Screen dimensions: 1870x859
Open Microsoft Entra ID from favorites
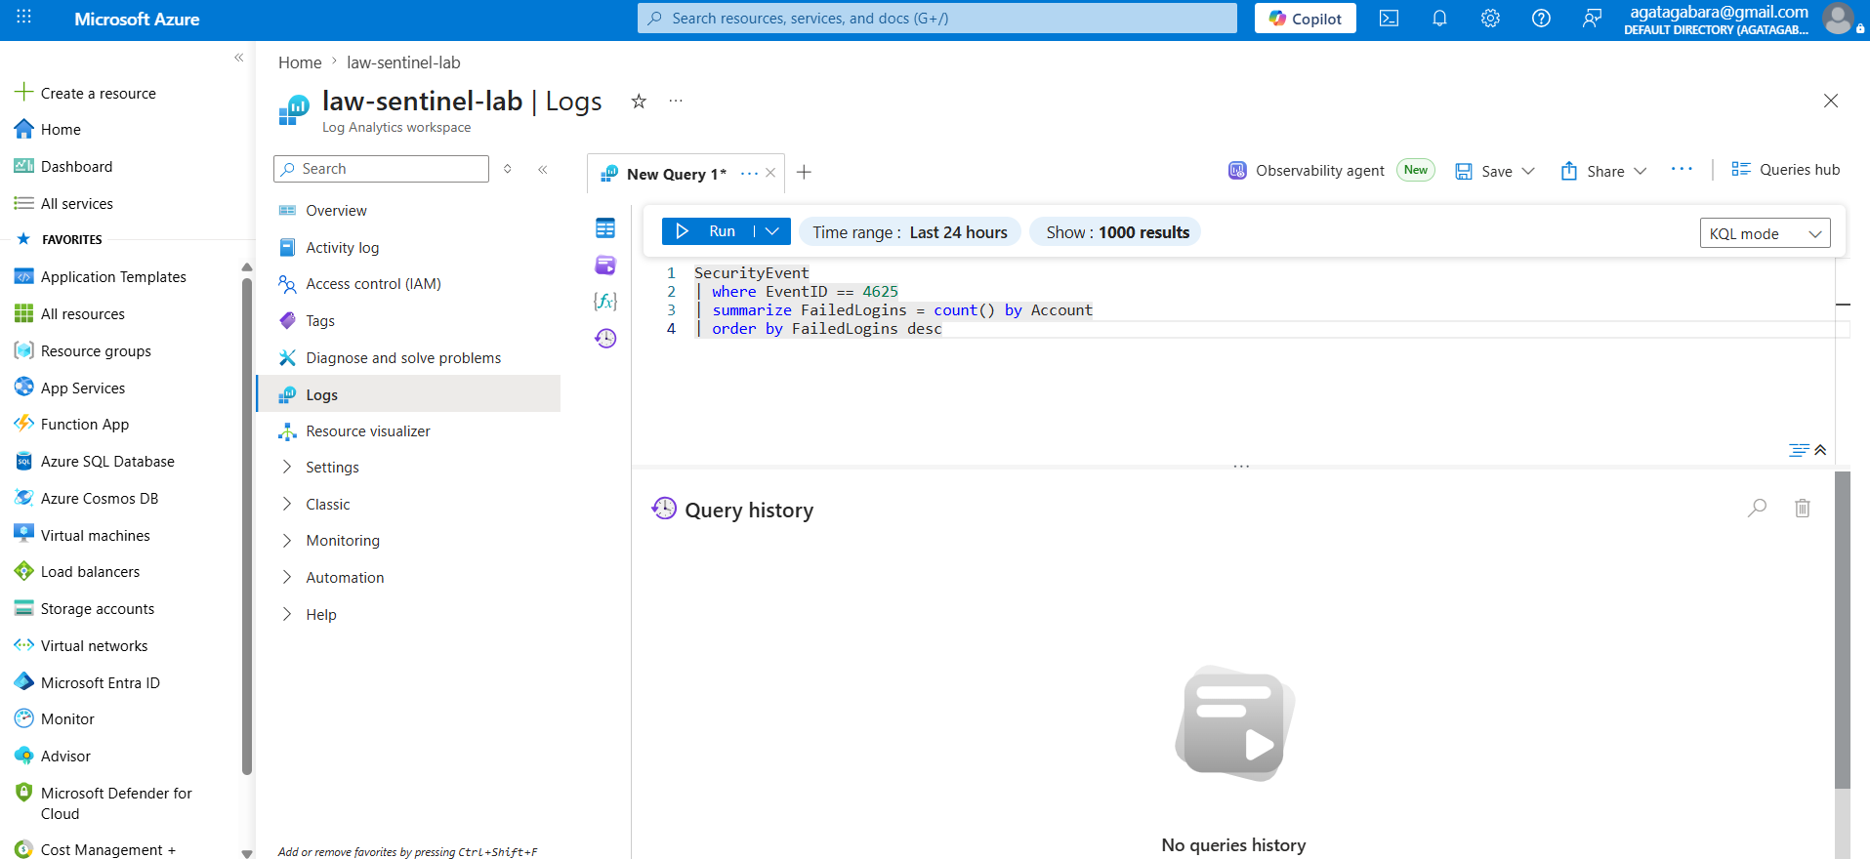(101, 683)
